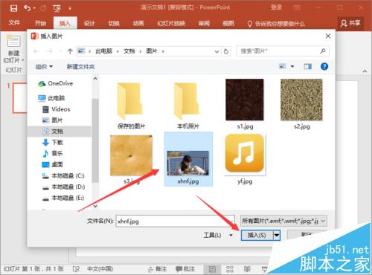
Task: Select 图片 in the navigation tree
Action: [x=52, y=120]
